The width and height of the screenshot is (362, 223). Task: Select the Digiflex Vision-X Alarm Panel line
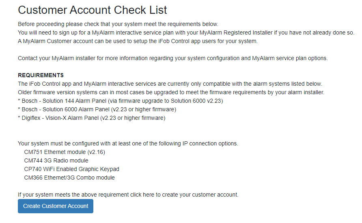click(92, 118)
